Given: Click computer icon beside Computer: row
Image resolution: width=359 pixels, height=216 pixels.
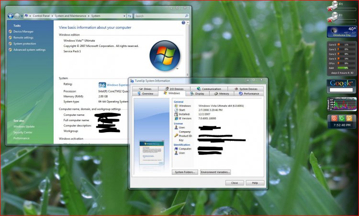Looking at the screenshot, I should pyautogui.click(x=176, y=148).
